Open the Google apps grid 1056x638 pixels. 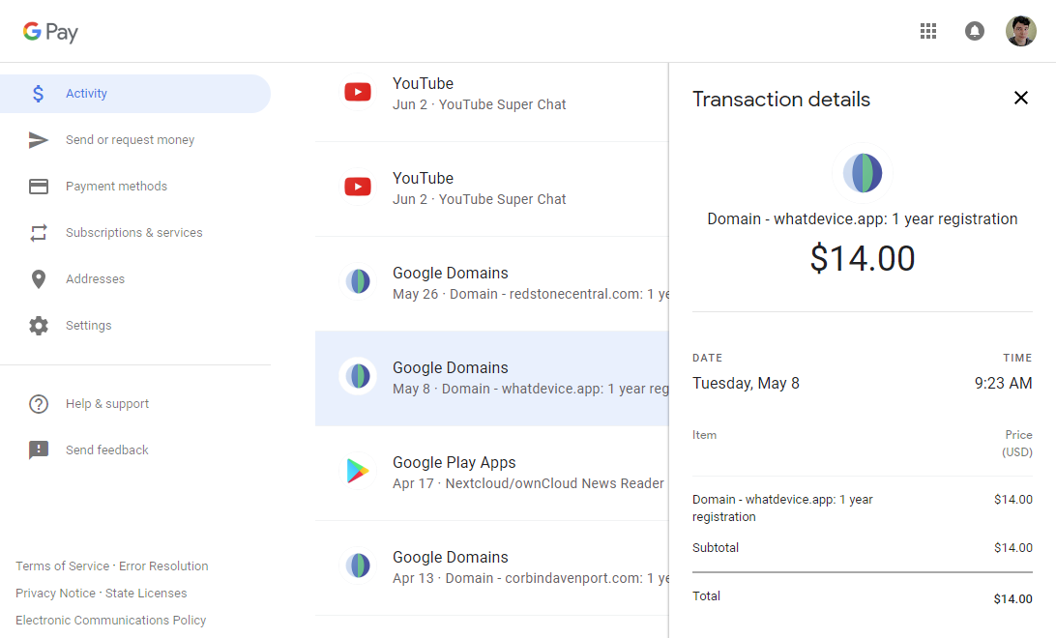coord(928,31)
